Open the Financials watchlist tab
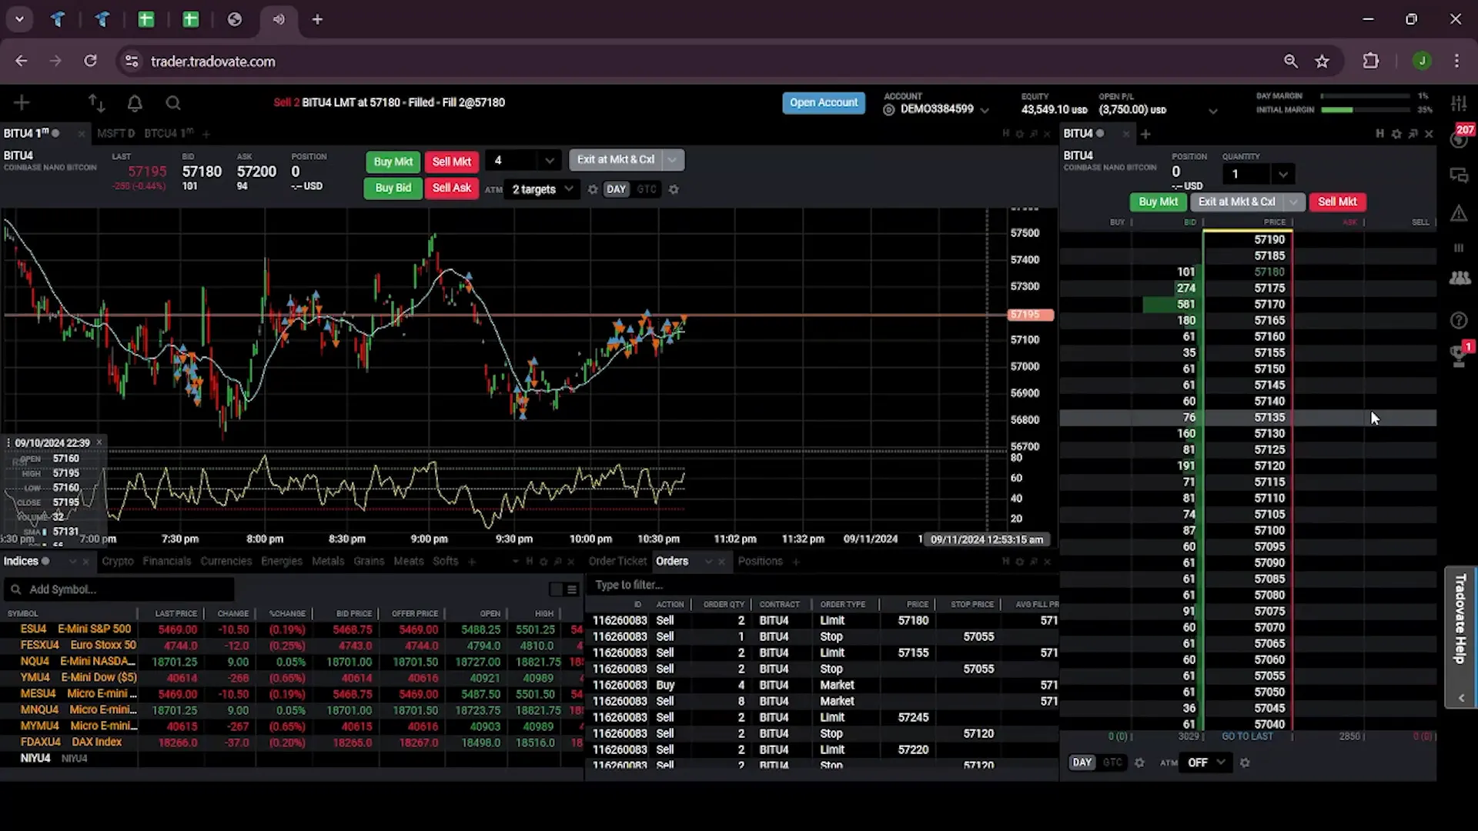The image size is (1478, 831). [166, 562]
